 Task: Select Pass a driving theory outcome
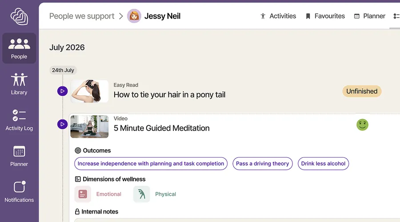pyautogui.click(x=263, y=164)
